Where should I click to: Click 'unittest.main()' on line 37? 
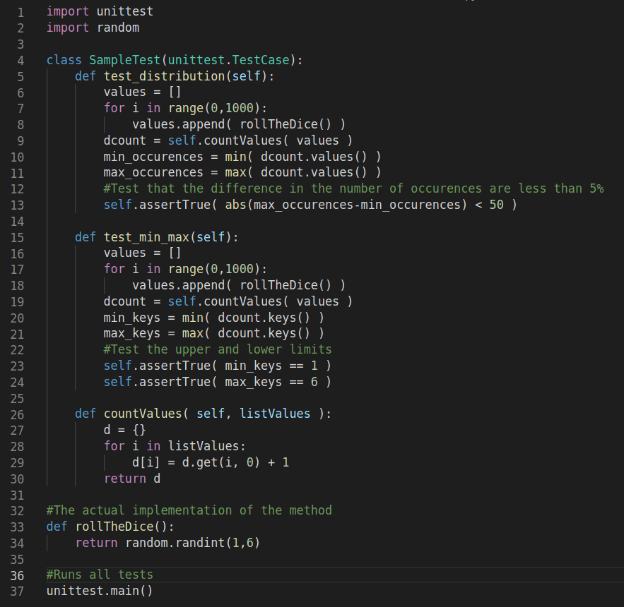pos(100,591)
